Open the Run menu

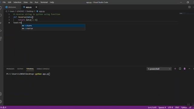36,2
